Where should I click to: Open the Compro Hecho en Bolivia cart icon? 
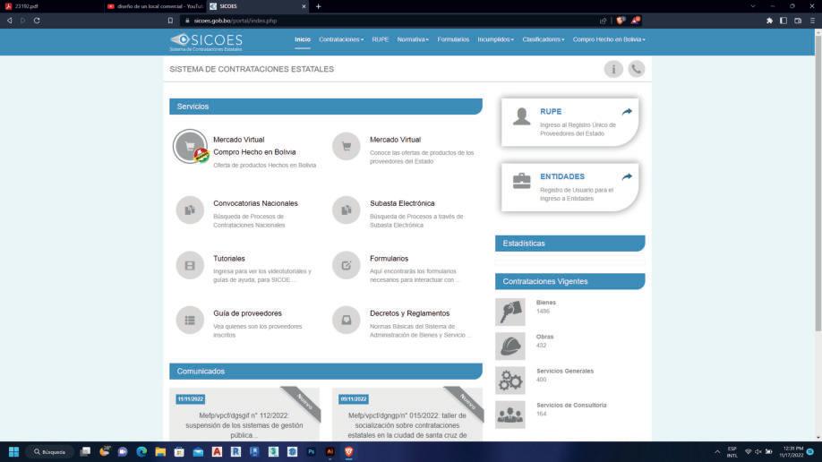tap(191, 146)
